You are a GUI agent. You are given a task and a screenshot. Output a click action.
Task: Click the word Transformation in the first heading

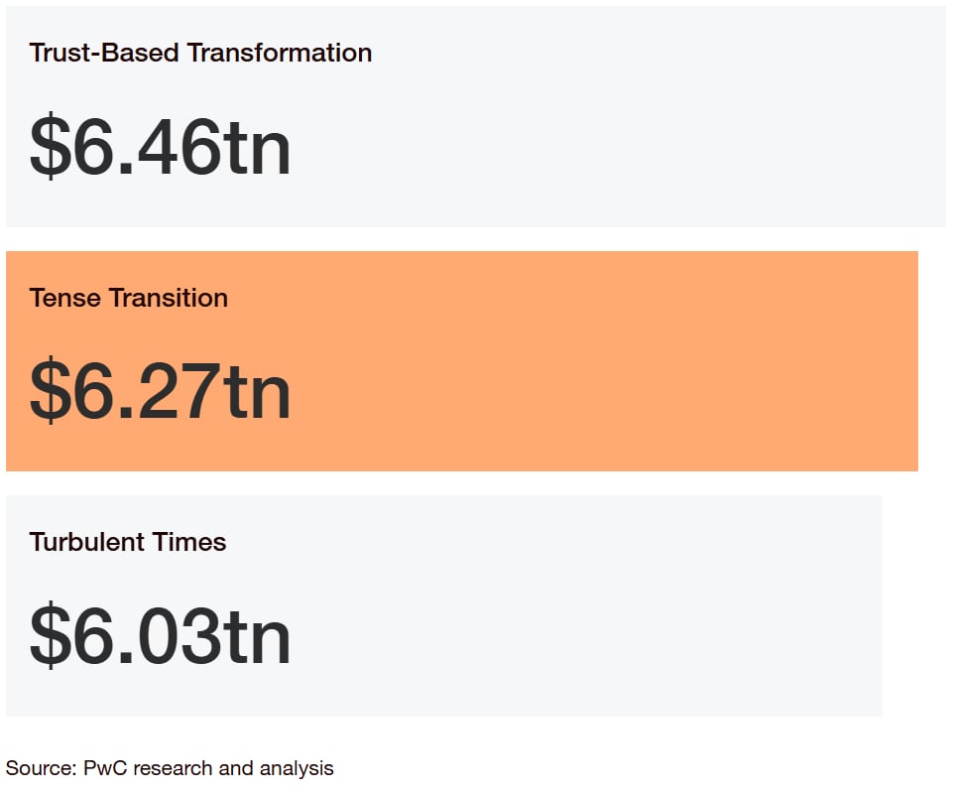(x=280, y=53)
